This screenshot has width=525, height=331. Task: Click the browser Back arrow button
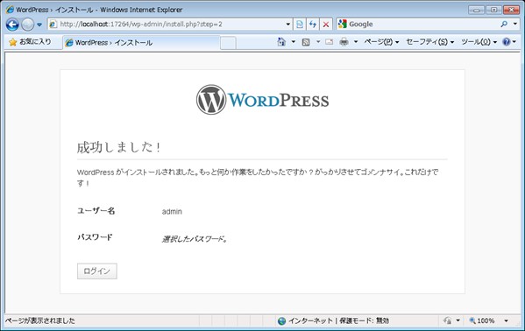click(12, 25)
